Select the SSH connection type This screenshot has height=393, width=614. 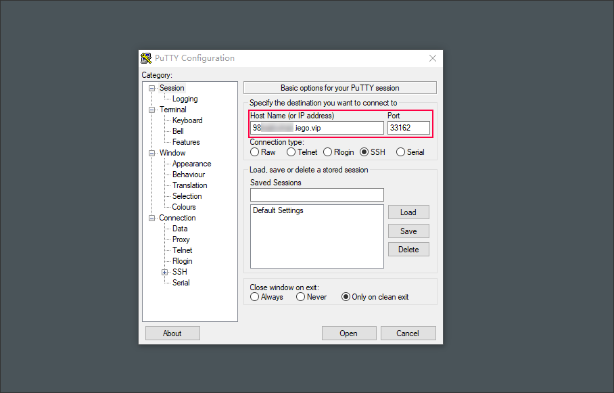click(364, 152)
